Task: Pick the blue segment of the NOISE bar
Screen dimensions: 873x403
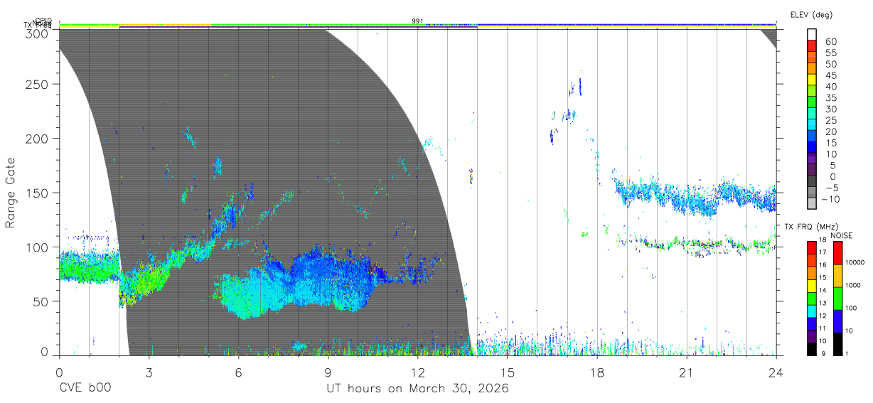Action: click(837, 321)
